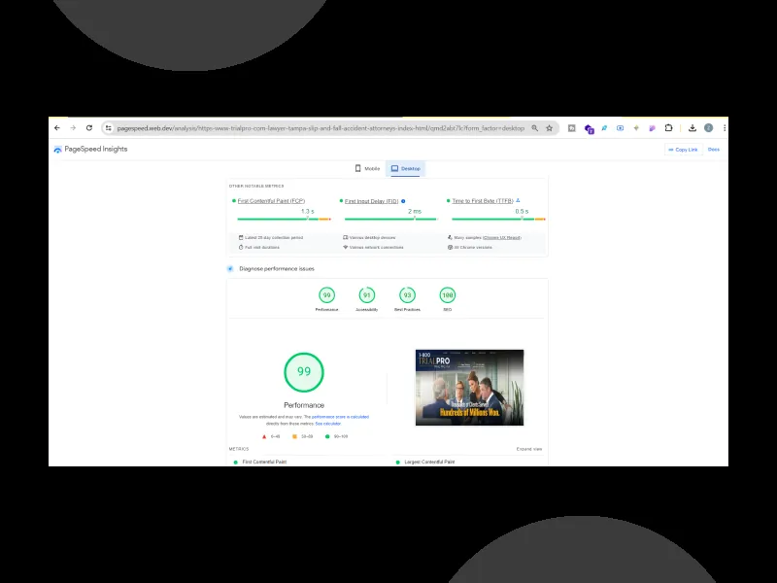Jump to Performance via small 99 gauge
Viewport: 777px width, 583px height.
[326, 295]
